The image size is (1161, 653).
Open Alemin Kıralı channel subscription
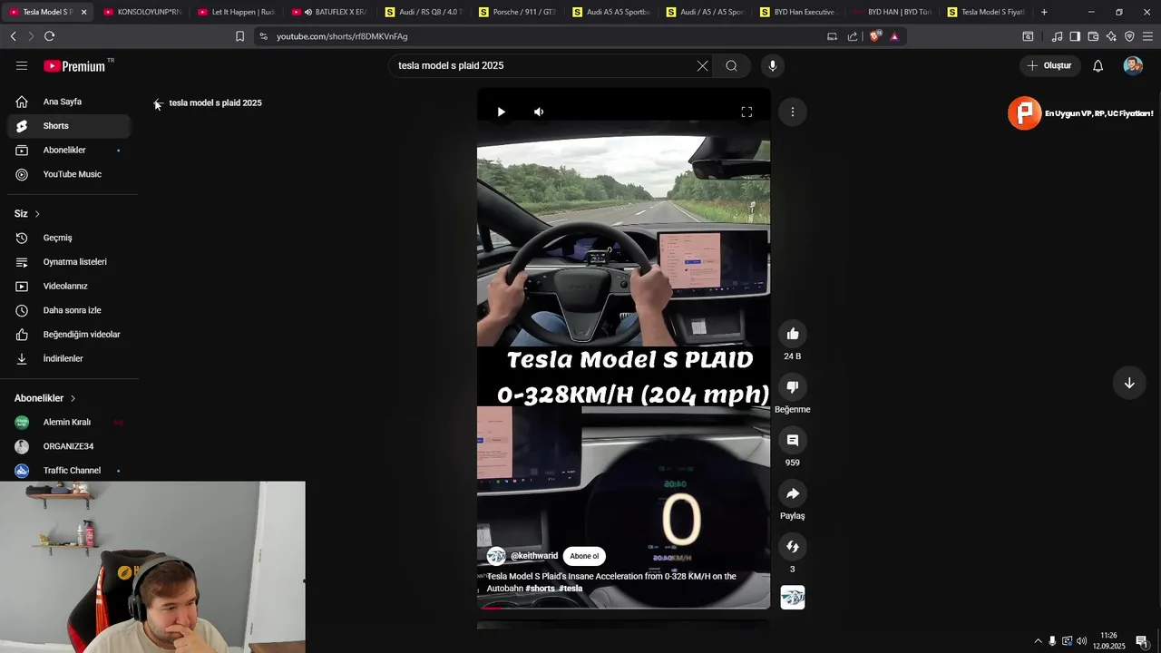coord(69,422)
